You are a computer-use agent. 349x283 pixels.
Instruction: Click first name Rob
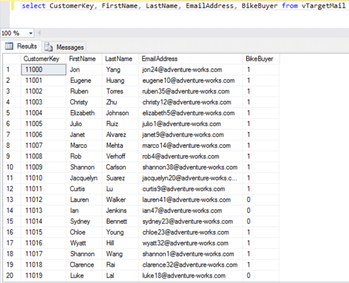click(x=76, y=156)
